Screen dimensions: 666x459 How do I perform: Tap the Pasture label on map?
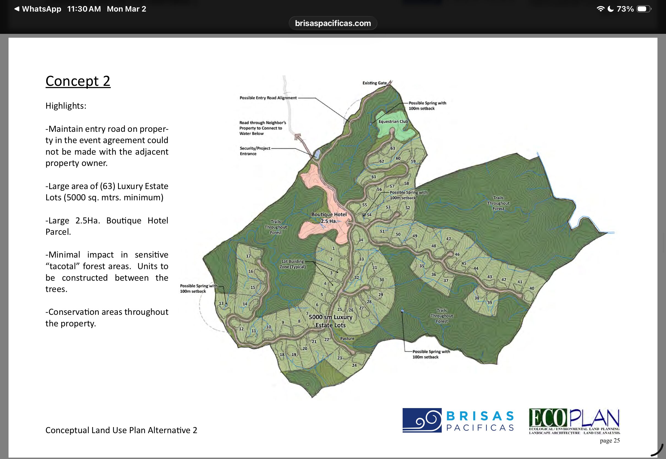[347, 338]
